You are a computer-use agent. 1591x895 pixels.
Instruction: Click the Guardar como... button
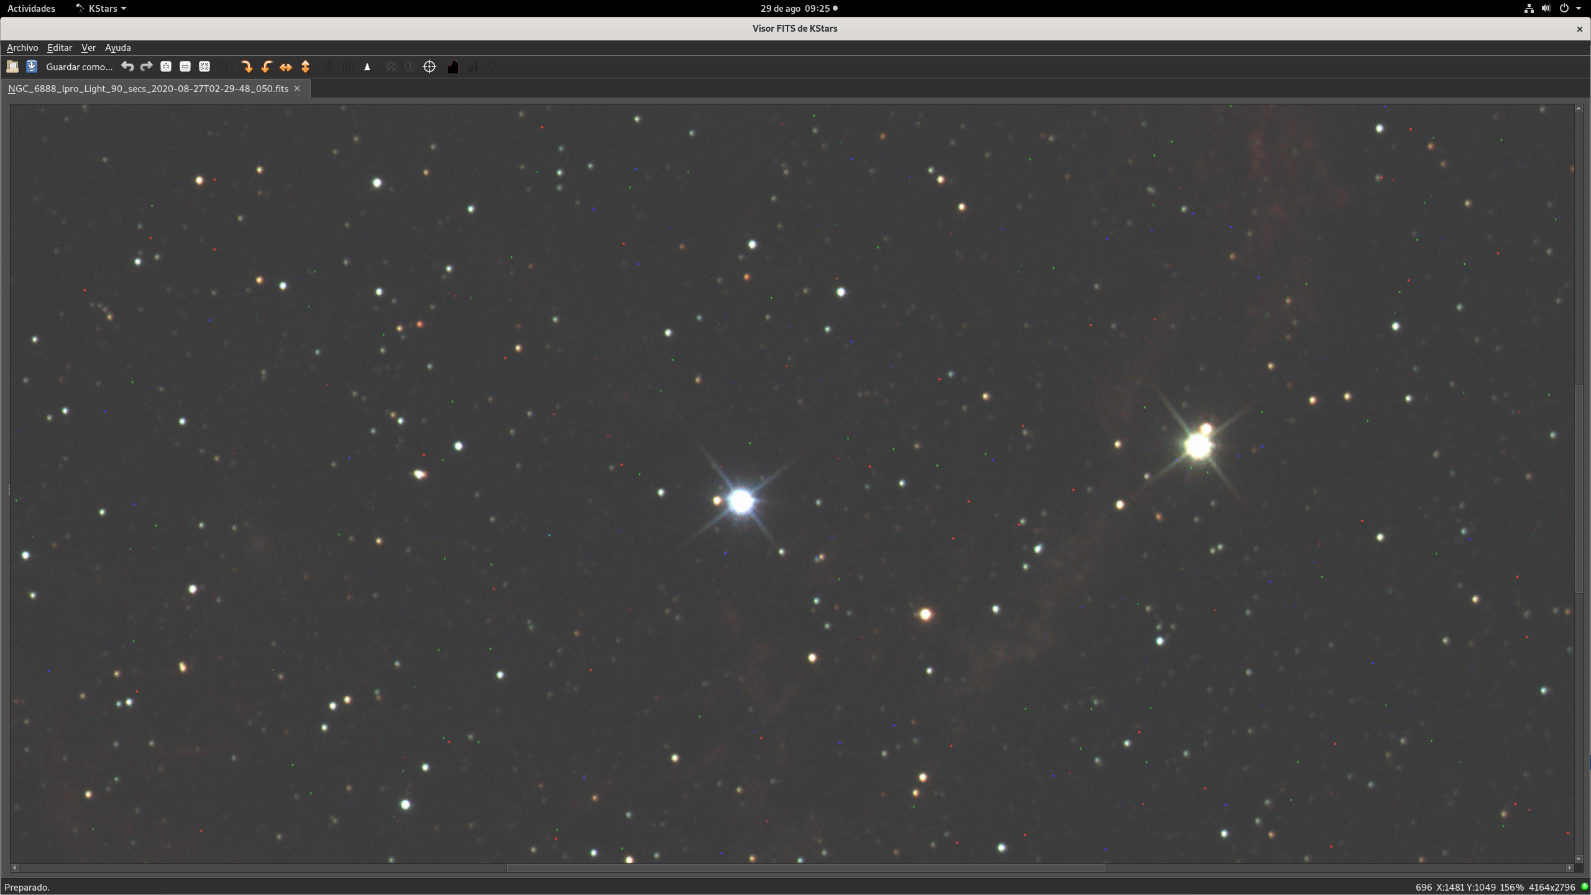point(80,67)
